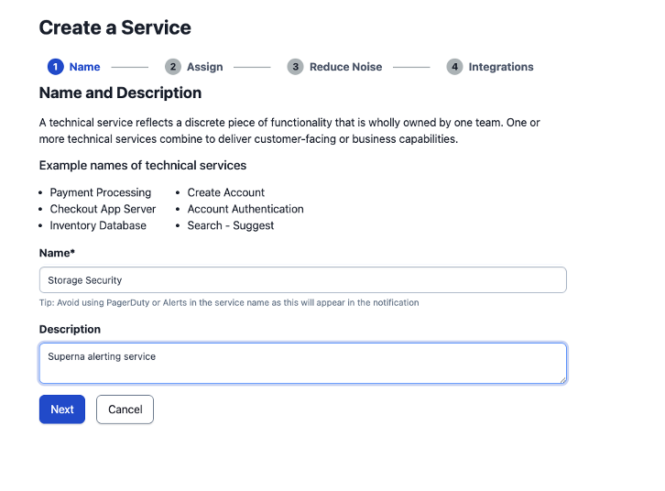Click the Next button

[x=62, y=409]
